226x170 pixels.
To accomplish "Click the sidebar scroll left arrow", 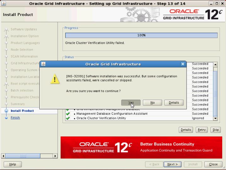I will tap(3, 156).
